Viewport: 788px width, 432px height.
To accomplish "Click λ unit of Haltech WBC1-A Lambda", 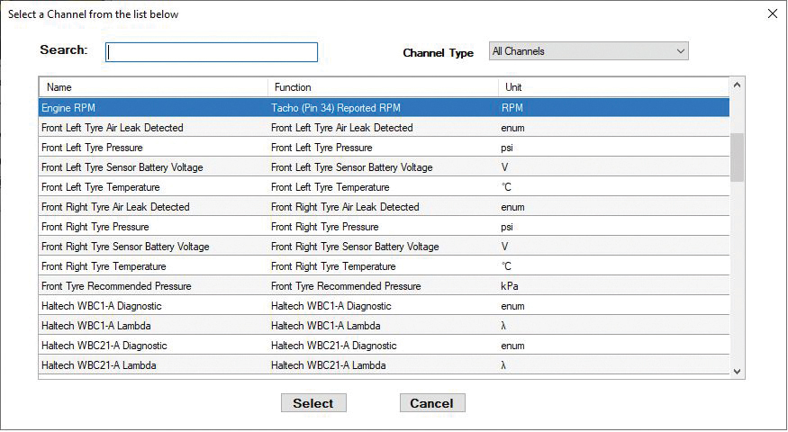I will click(x=503, y=326).
